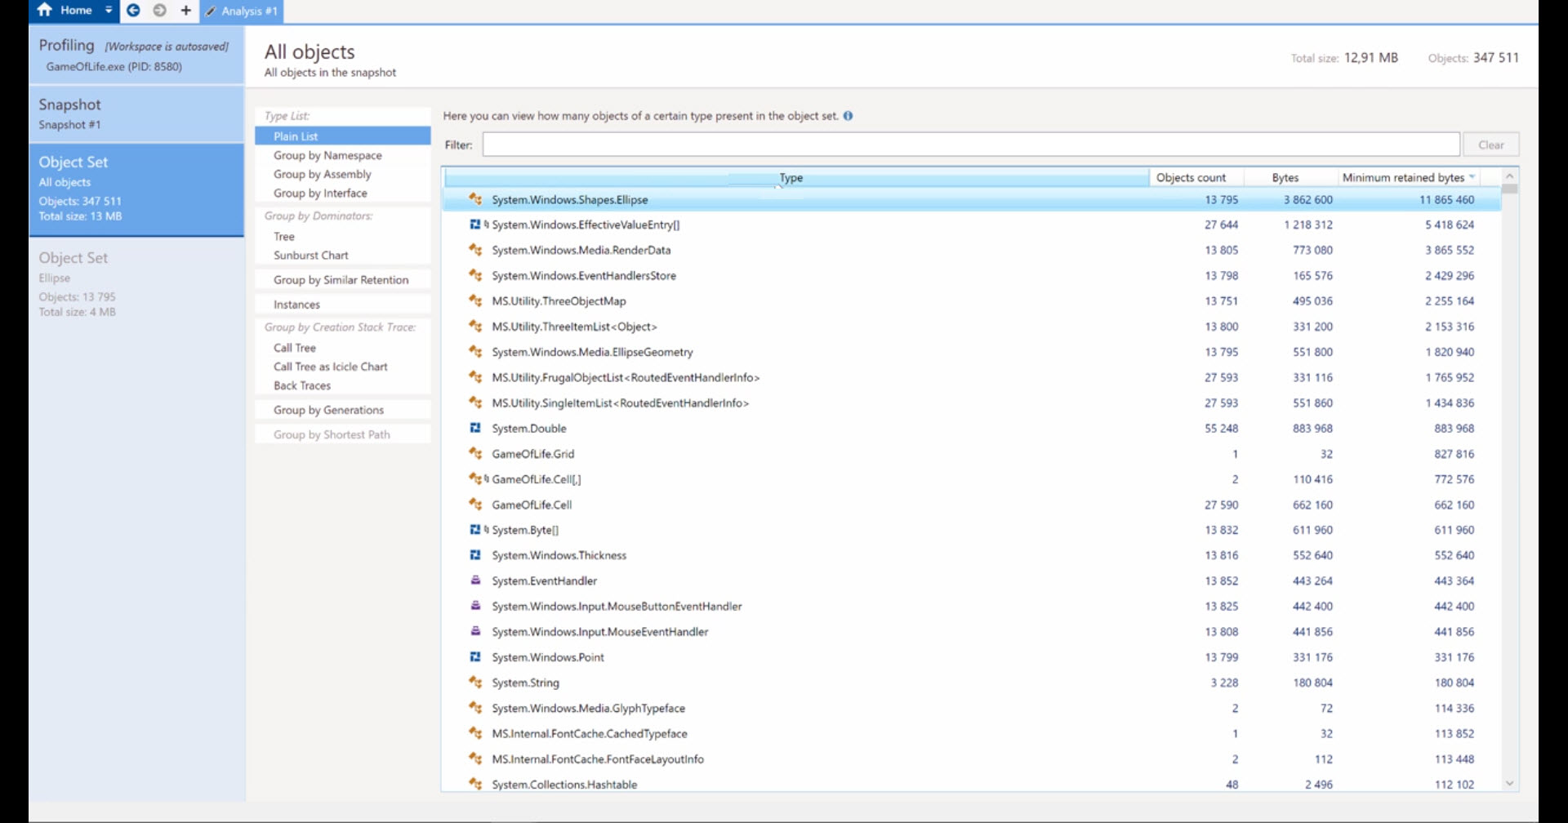
Task: Click the class icon for System.Windows.Shapes.Ellipse
Action: click(475, 199)
